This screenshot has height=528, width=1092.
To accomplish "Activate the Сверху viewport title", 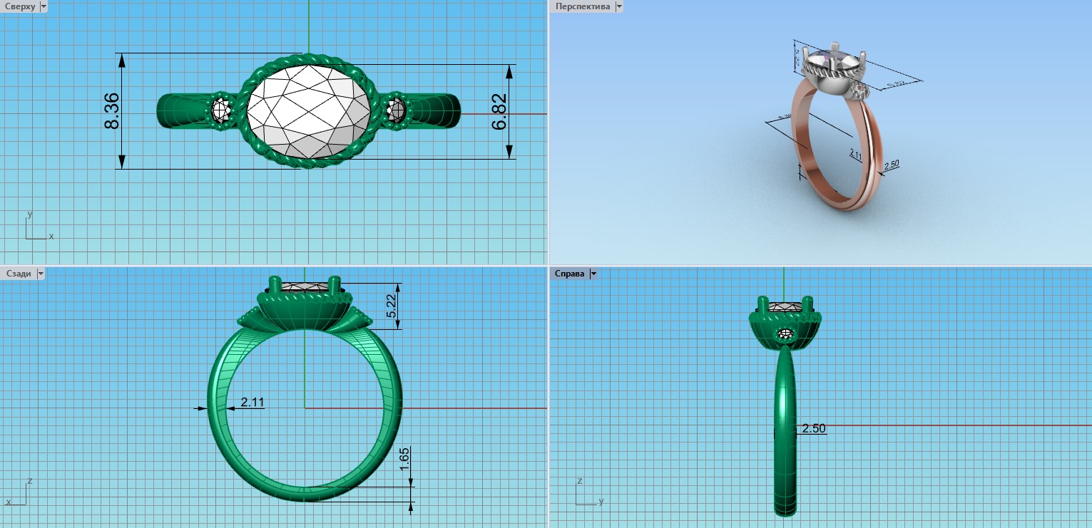I will coord(19,6).
